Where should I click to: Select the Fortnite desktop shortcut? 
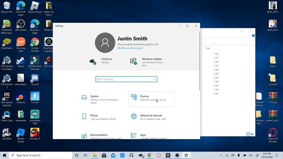[35, 98]
